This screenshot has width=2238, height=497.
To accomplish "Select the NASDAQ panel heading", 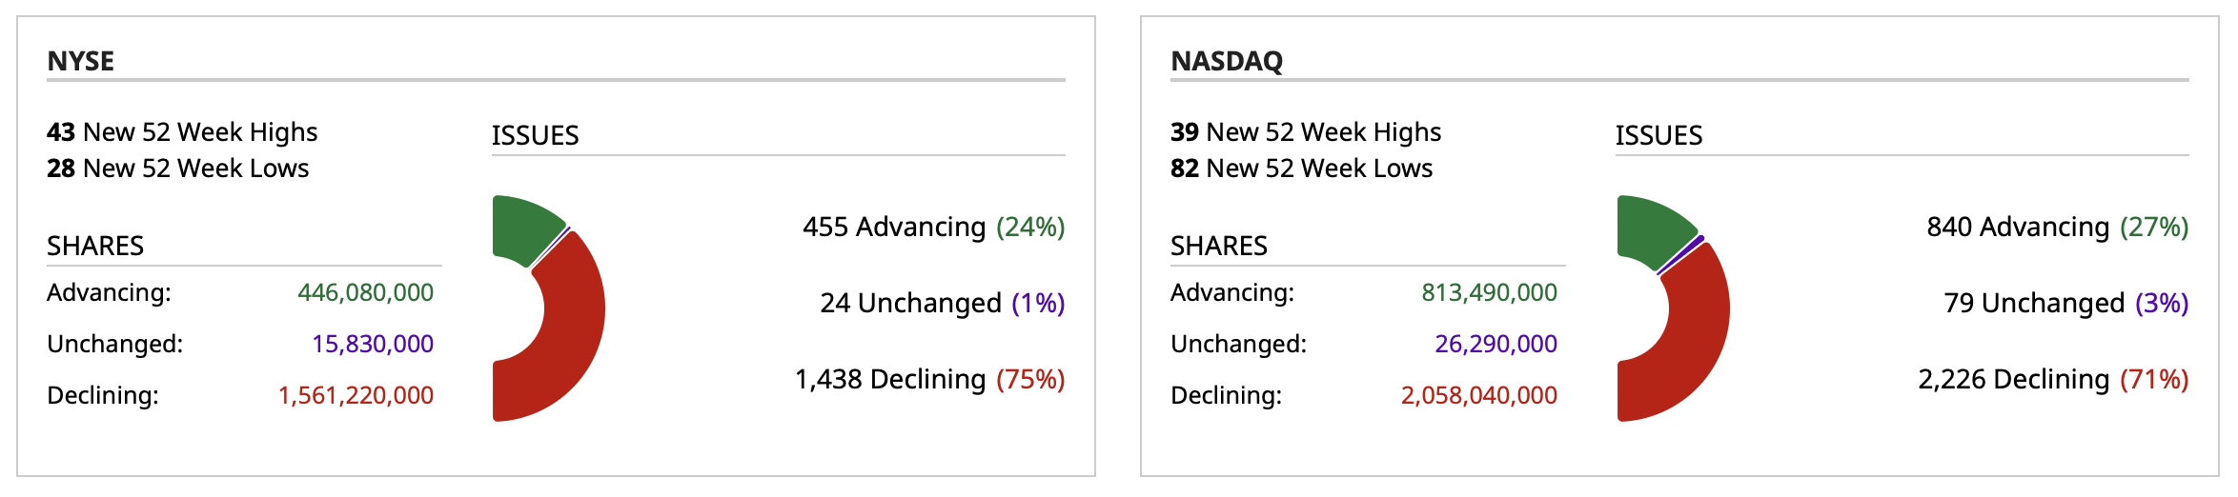I will click(x=1227, y=61).
